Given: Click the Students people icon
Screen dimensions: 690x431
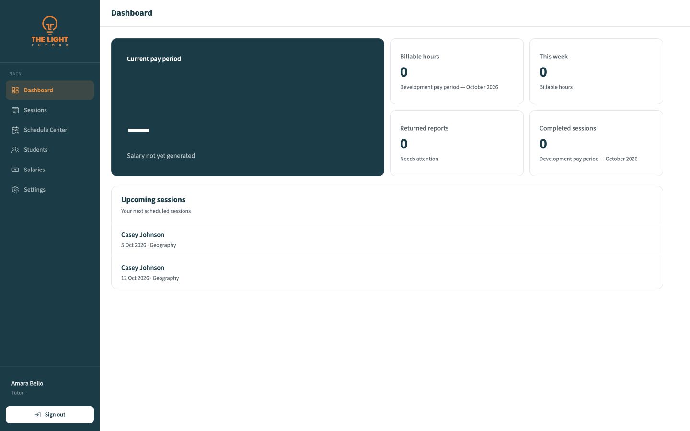Looking at the screenshot, I should click(15, 150).
